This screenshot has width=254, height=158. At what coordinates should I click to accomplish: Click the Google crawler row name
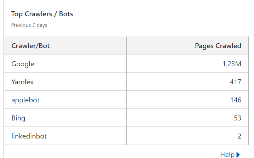click(23, 64)
